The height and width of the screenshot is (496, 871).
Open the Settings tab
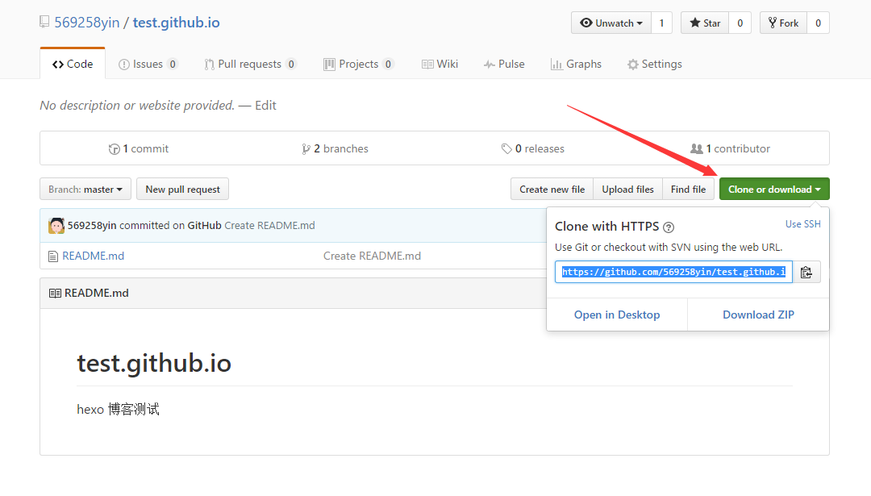(654, 65)
